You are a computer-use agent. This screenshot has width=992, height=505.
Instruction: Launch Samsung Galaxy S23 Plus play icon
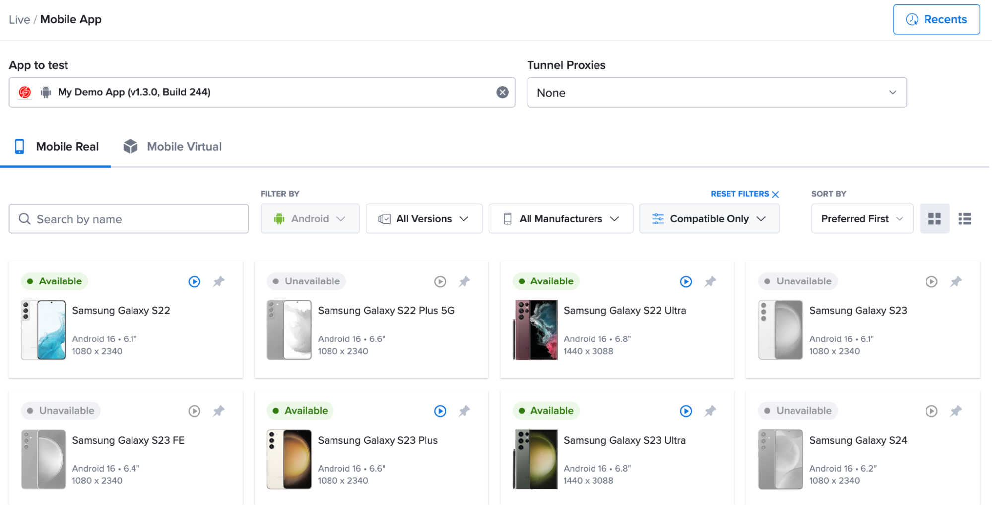point(440,411)
